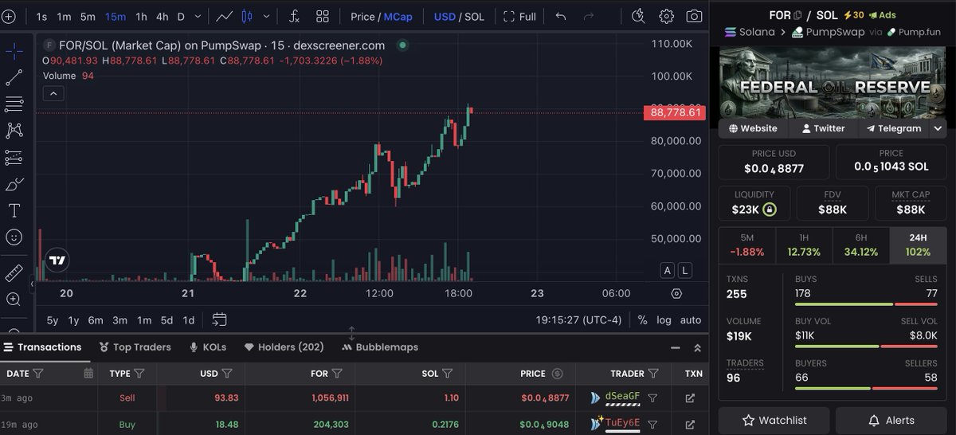Switch chart denomination to SOL

pyautogui.click(x=474, y=16)
